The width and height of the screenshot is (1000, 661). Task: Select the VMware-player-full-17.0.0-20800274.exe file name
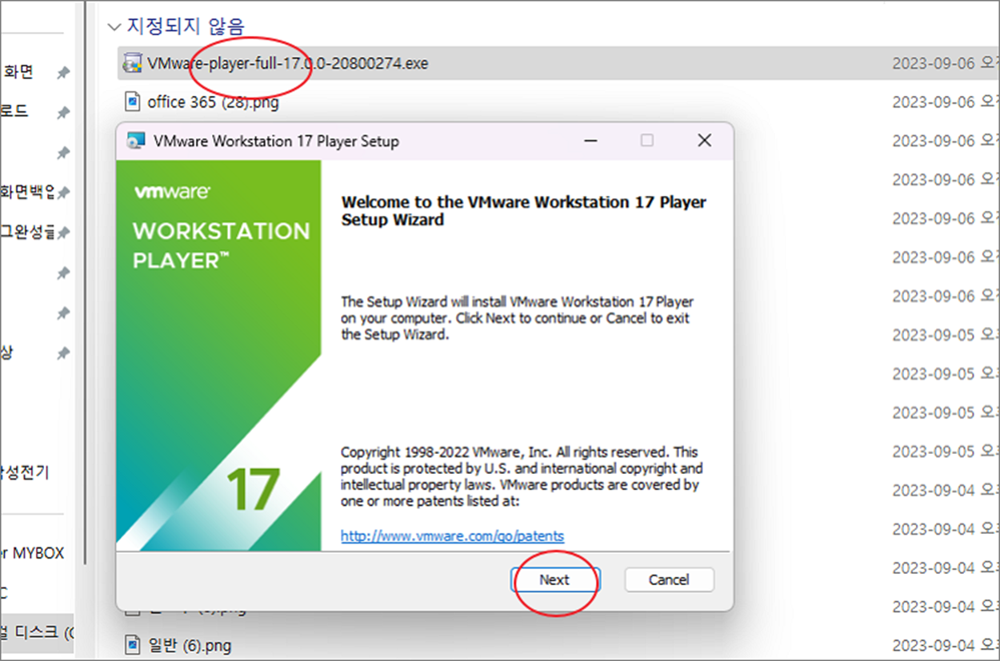pyautogui.click(x=287, y=63)
